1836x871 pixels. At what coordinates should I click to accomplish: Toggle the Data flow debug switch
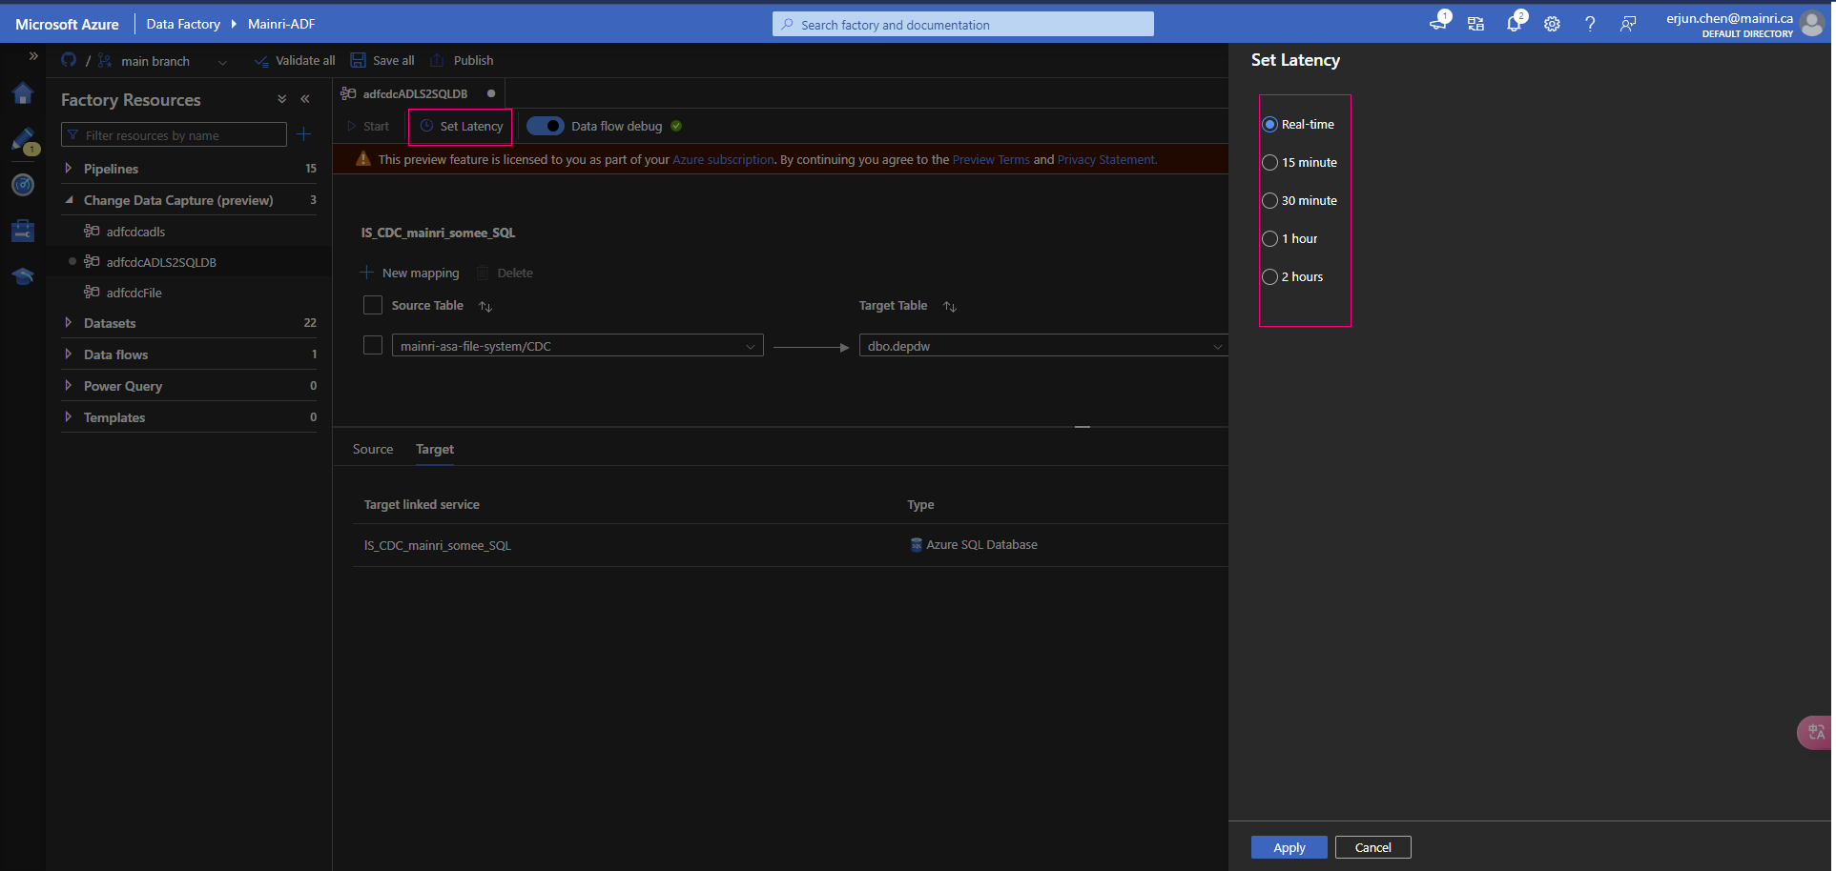pyautogui.click(x=546, y=126)
